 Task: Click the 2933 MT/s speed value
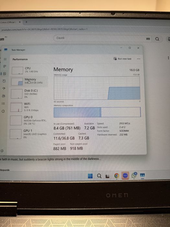click(x=125, y=123)
